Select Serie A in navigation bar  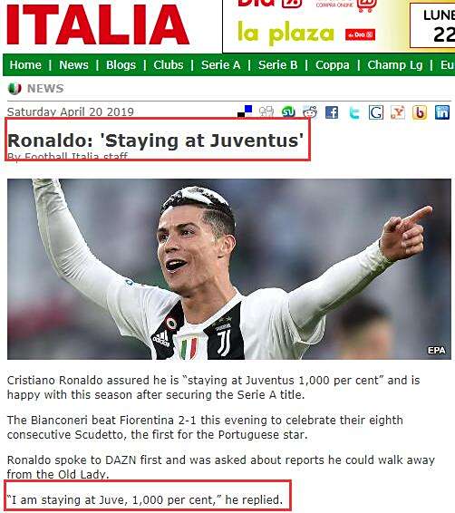(x=221, y=64)
